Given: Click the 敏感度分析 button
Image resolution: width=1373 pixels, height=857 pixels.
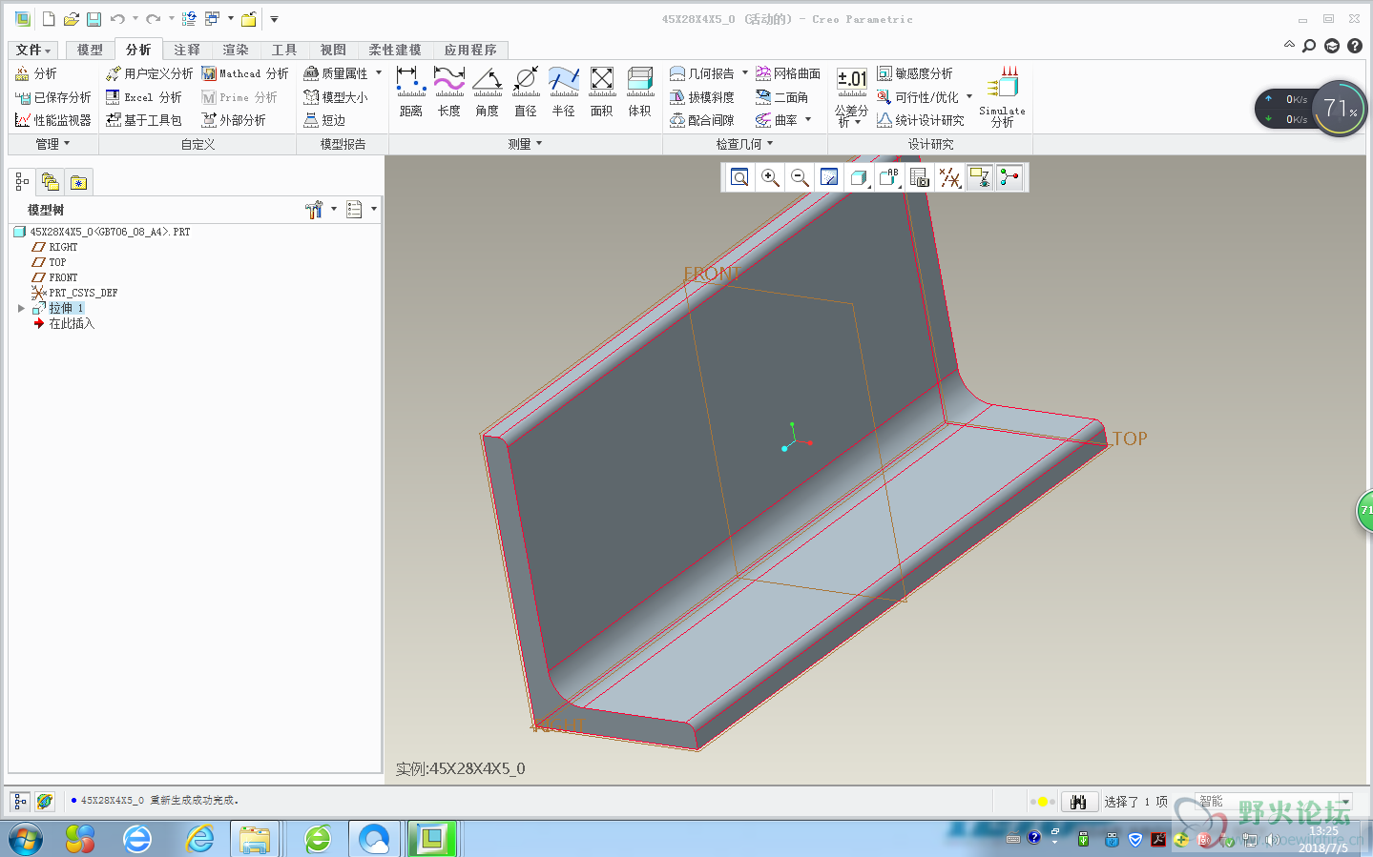Looking at the screenshot, I should [x=916, y=73].
